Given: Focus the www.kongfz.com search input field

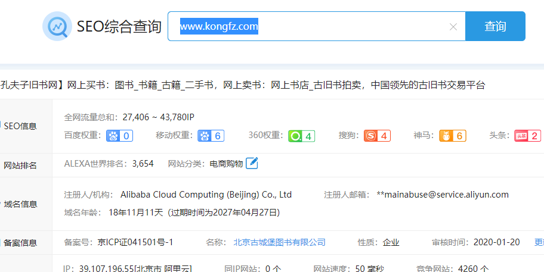Looking at the screenshot, I should (x=316, y=26).
